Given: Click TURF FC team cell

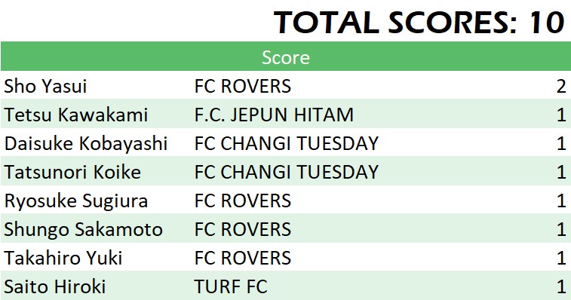Looking at the screenshot, I should [x=231, y=286].
